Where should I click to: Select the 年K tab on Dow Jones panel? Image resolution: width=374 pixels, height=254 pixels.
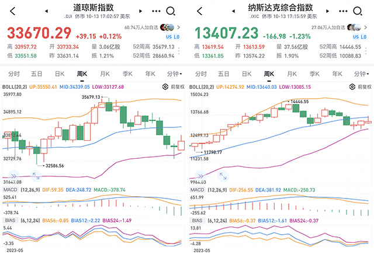coord(150,74)
